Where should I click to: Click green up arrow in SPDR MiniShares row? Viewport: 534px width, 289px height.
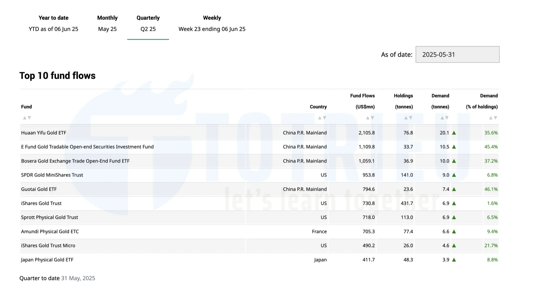tap(454, 175)
